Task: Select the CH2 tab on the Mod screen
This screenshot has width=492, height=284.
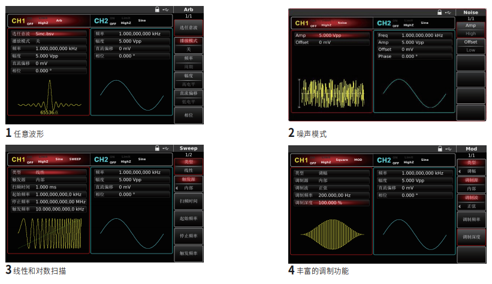Action: click(414, 160)
